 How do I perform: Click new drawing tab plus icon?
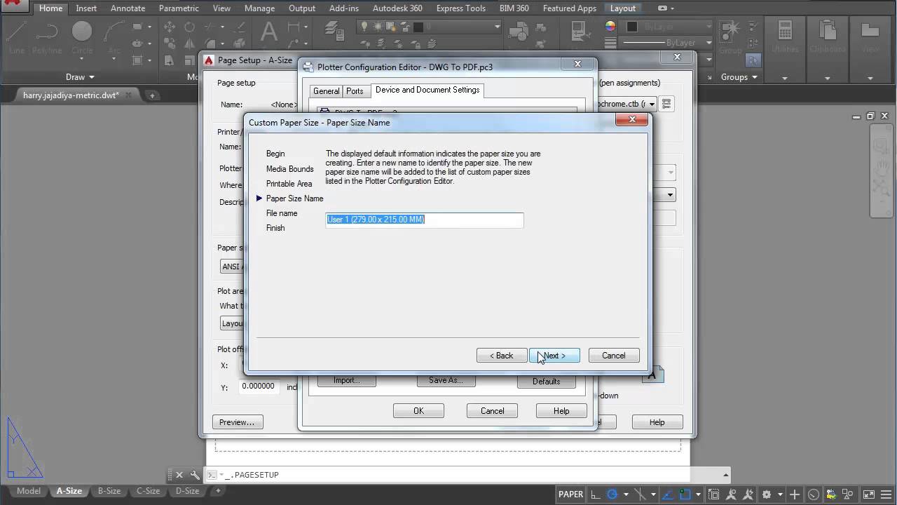152,95
